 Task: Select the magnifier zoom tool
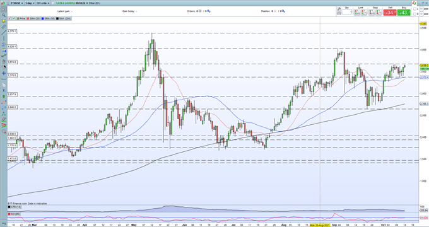4,15
